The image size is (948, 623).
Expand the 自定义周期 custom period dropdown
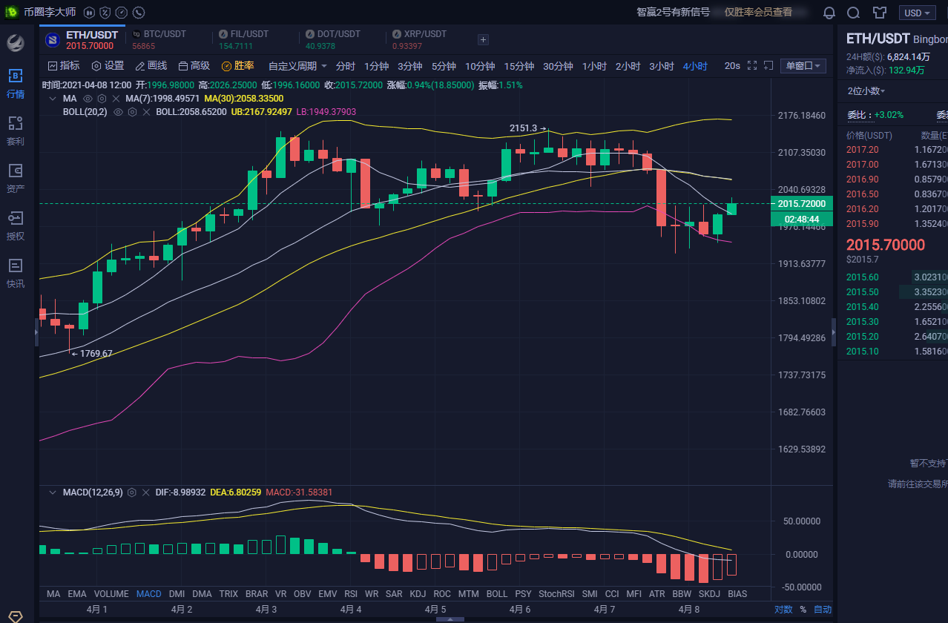pyautogui.click(x=297, y=66)
